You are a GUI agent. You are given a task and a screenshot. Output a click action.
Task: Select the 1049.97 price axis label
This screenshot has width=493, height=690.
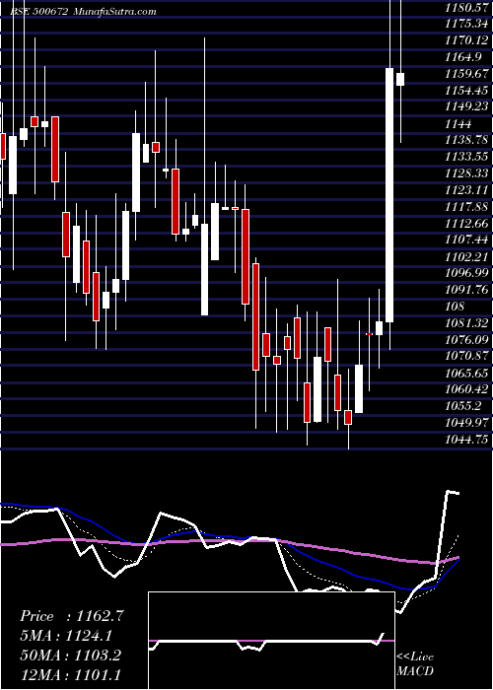tap(466, 423)
